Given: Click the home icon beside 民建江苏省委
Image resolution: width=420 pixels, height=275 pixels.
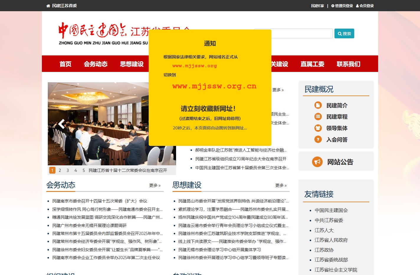Looking at the screenshot, I should tap(48, 6).
